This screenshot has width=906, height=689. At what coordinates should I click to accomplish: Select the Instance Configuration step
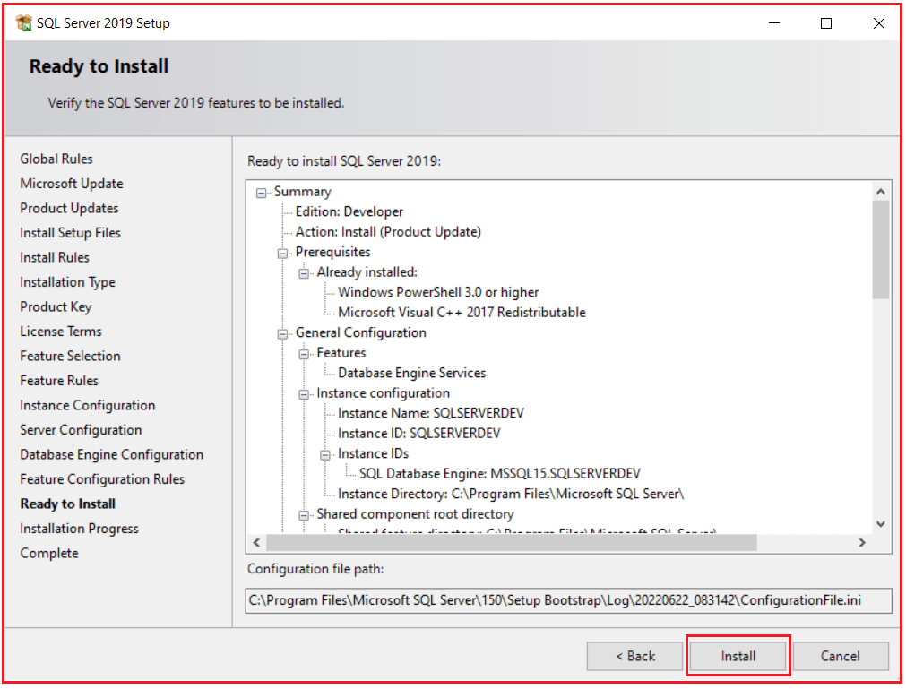pos(88,406)
